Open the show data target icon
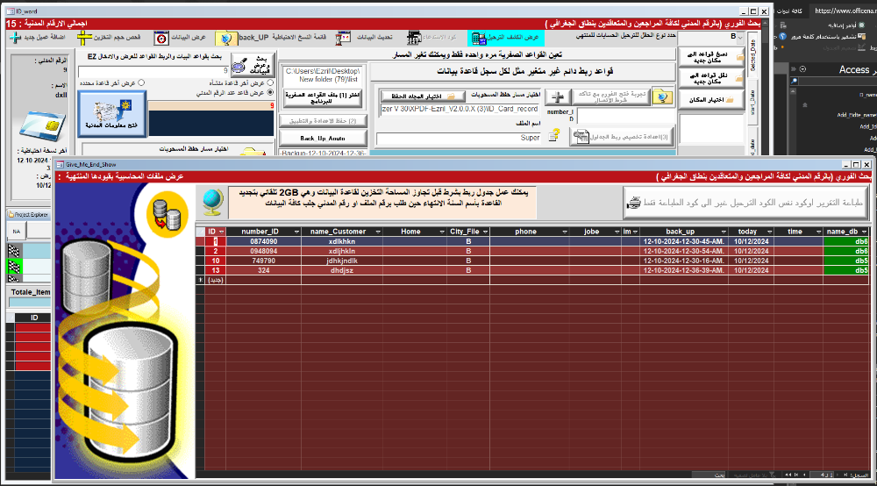 [161, 38]
